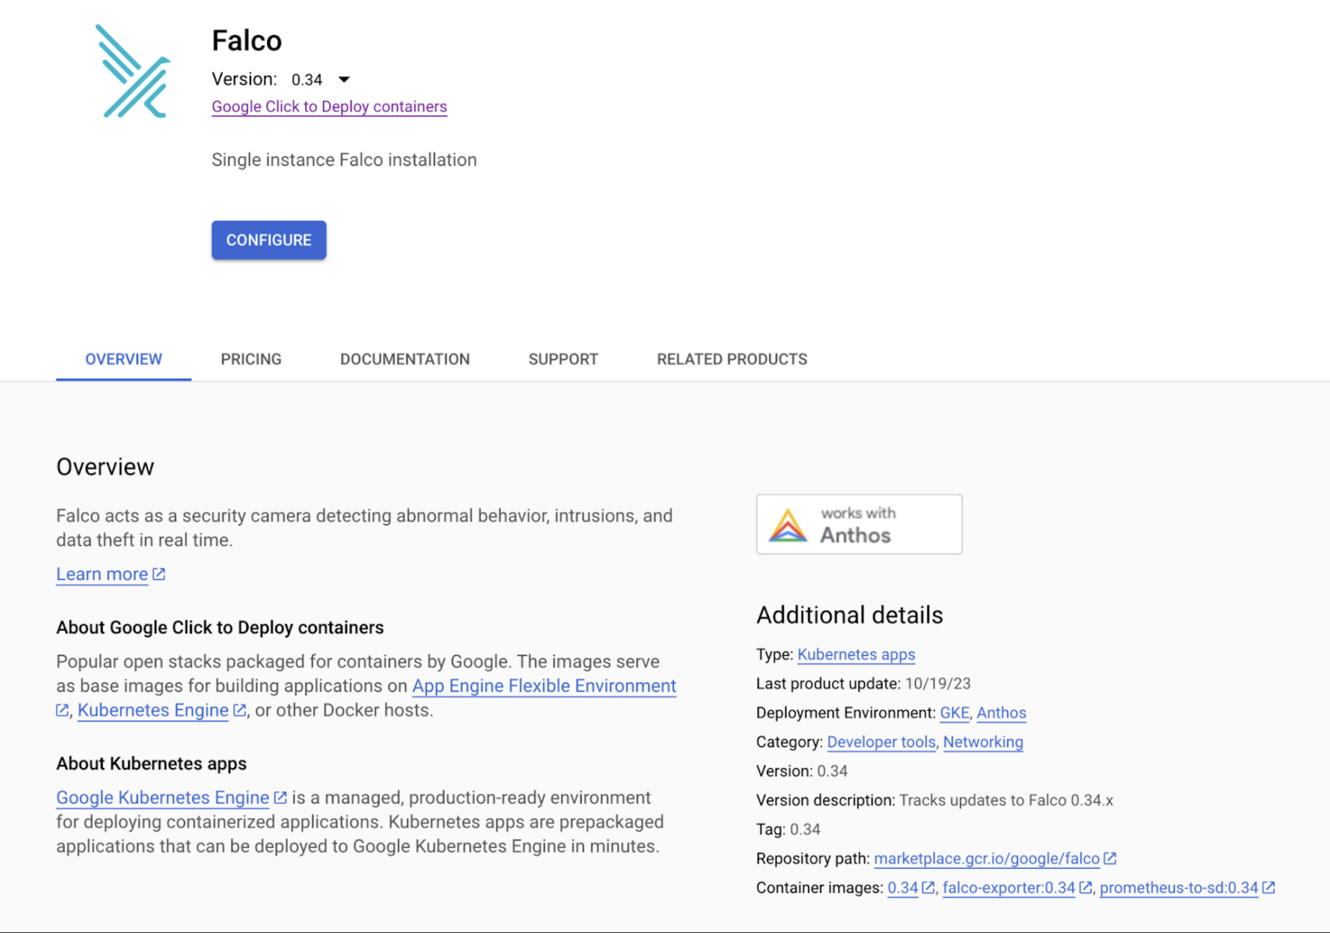Click the Anthos compatibility badge icon

coord(789,526)
